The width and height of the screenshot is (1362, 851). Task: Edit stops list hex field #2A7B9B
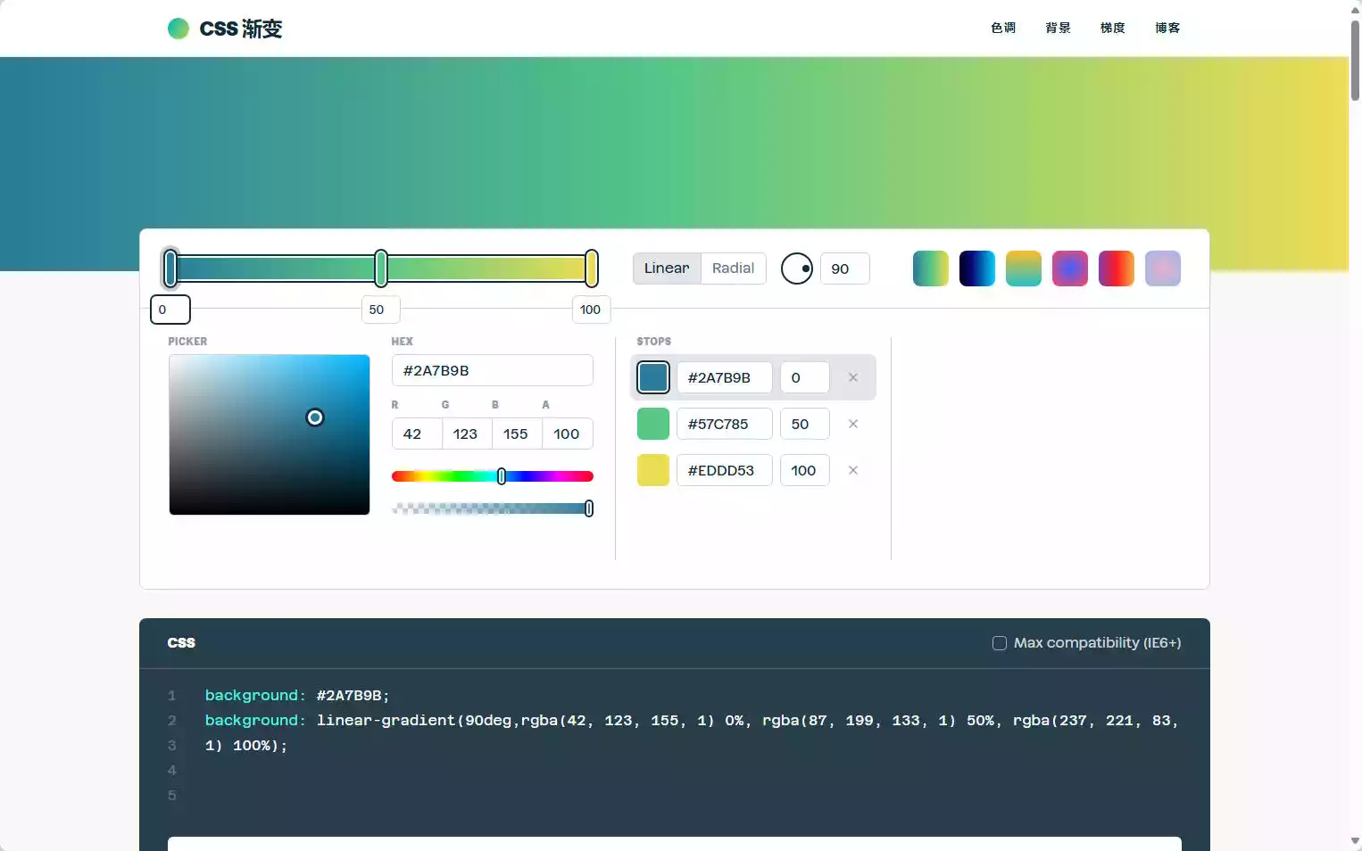pos(725,377)
